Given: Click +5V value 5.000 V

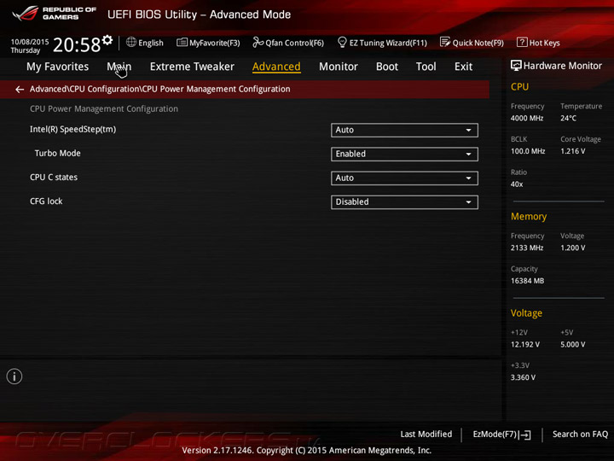Looking at the screenshot, I should (x=572, y=345).
